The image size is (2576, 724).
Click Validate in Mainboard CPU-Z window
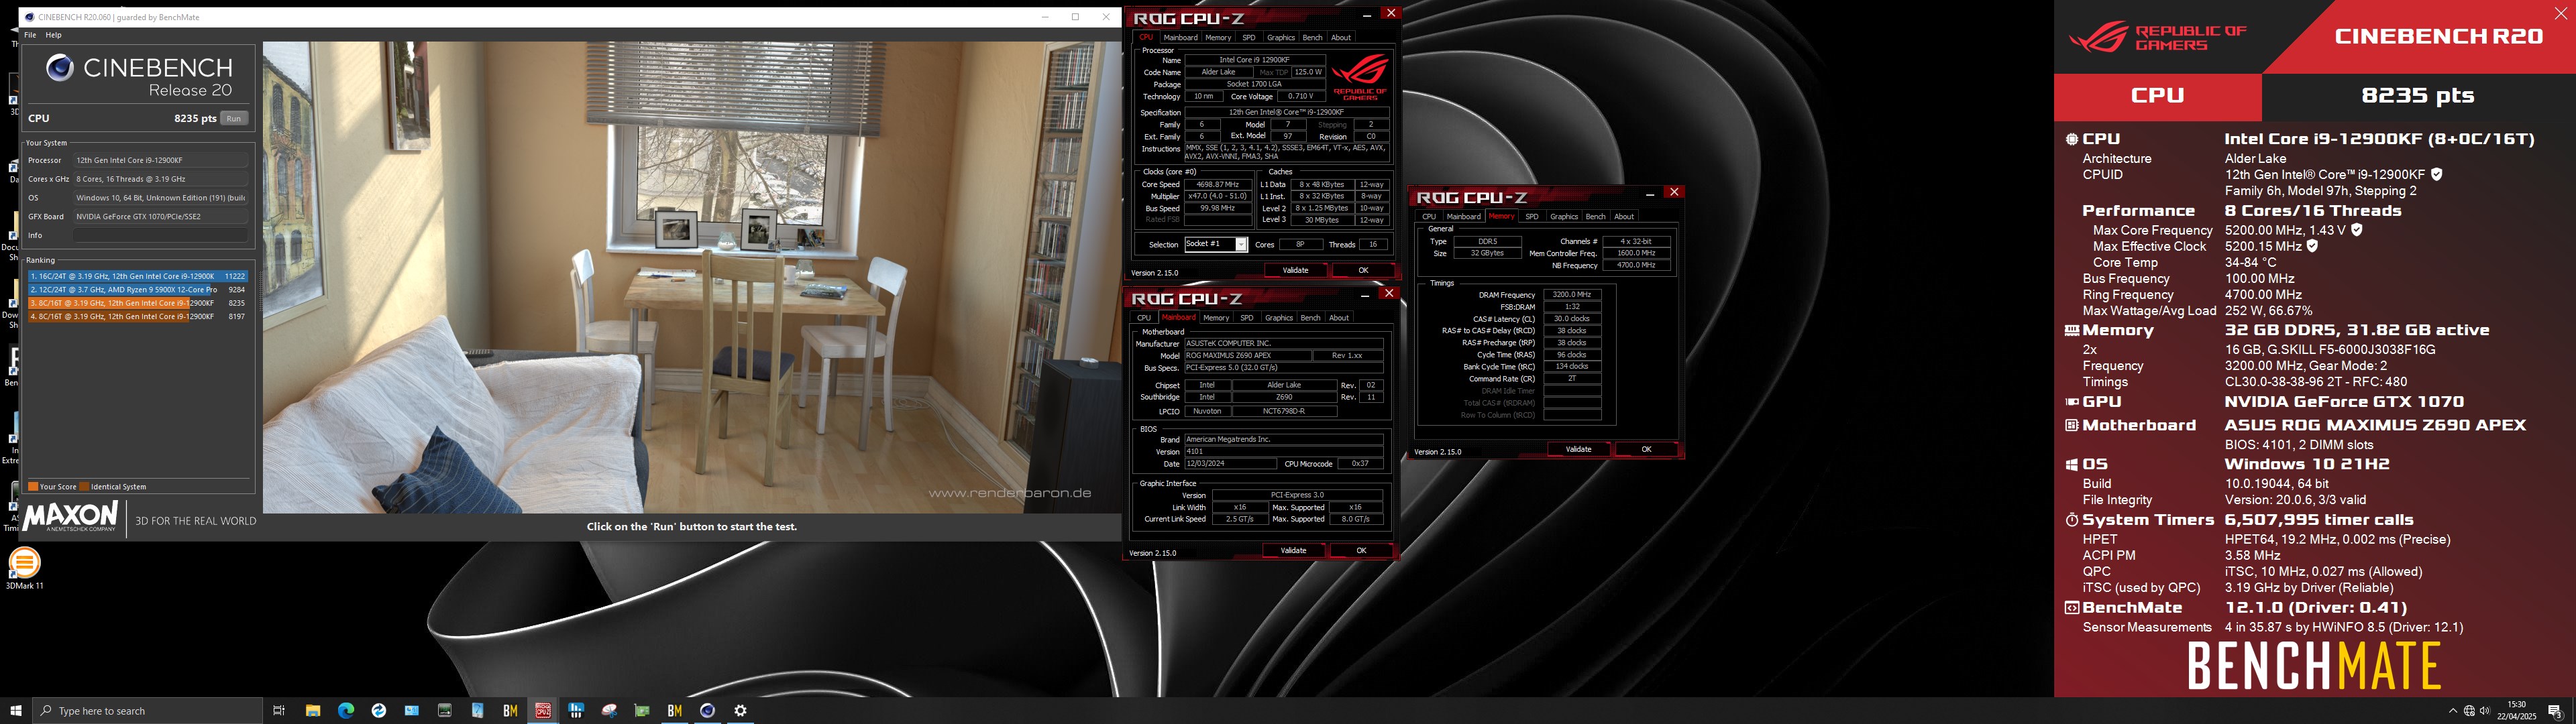point(1293,550)
